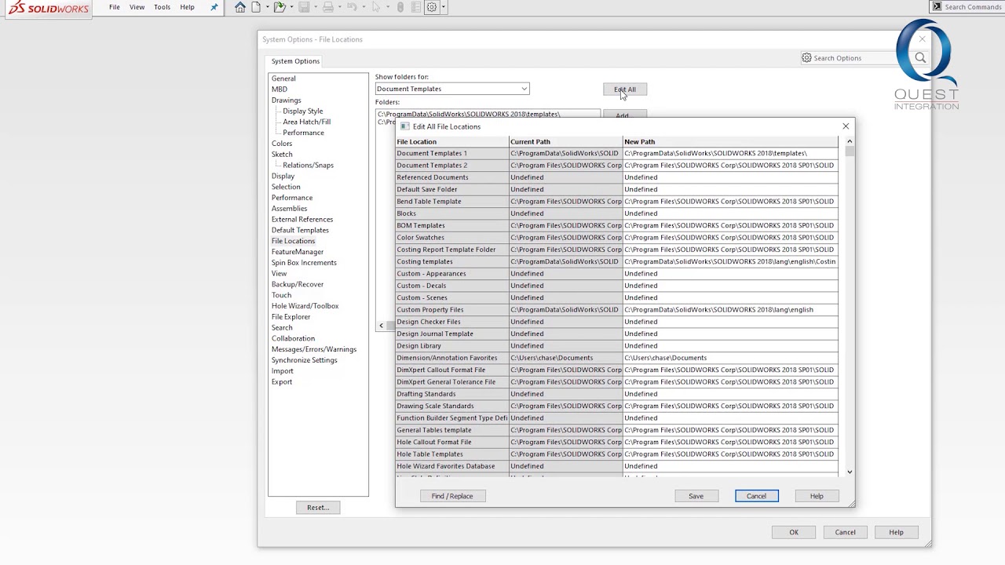Viewport: 1005px width, 565px height.
Task: Open the Tools menu
Action: [x=162, y=7]
